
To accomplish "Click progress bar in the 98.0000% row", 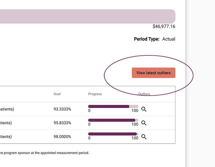I will click(113, 134).
